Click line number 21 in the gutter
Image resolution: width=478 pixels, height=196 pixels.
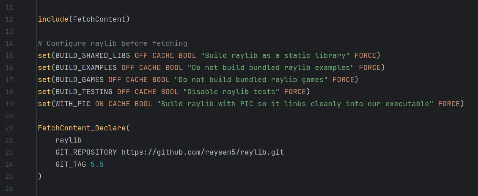coord(9,128)
